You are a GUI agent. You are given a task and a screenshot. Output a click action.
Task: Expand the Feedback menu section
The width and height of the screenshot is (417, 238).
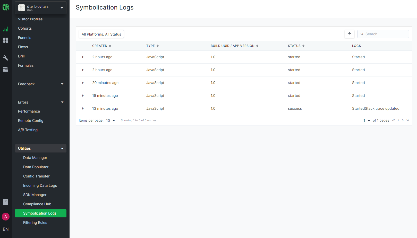(x=41, y=84)
